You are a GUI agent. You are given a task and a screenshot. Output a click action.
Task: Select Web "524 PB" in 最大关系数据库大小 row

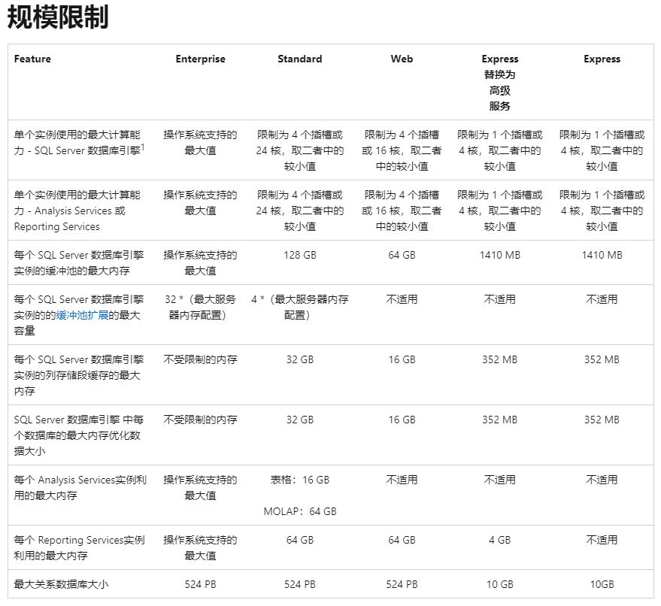point(402,584)
